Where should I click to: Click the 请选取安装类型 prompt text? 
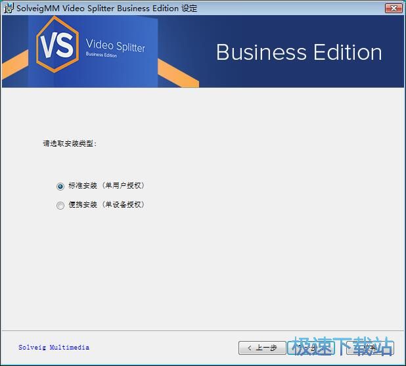pos(70,143)
